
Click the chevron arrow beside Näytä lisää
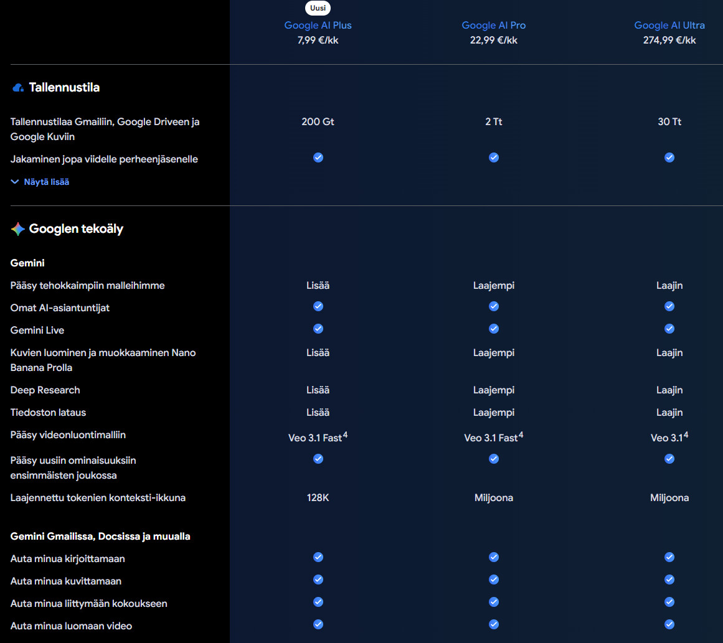pos(15,182)
